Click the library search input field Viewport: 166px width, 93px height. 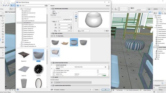35,5
